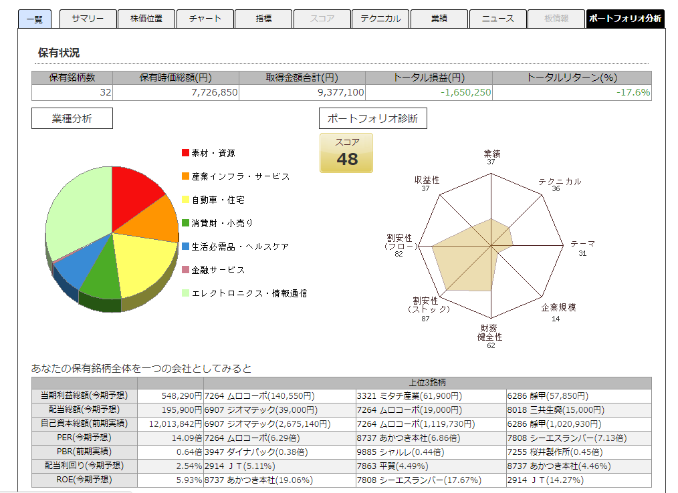Image resolution: width=678 pixels, height=493 pixels.
Task: Click the ポートフォリオ診断 button
Action: (372, 118)
